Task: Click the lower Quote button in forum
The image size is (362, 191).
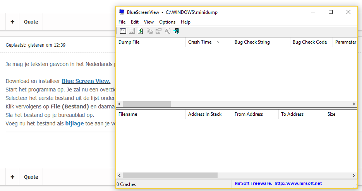Action: 31,177
